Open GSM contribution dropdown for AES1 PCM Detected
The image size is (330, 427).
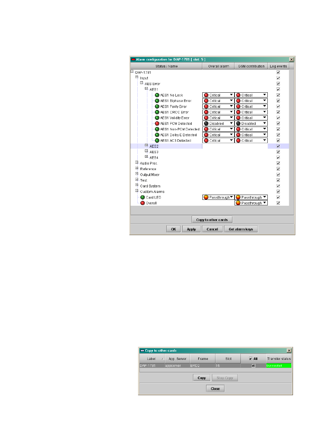point(251,123)
